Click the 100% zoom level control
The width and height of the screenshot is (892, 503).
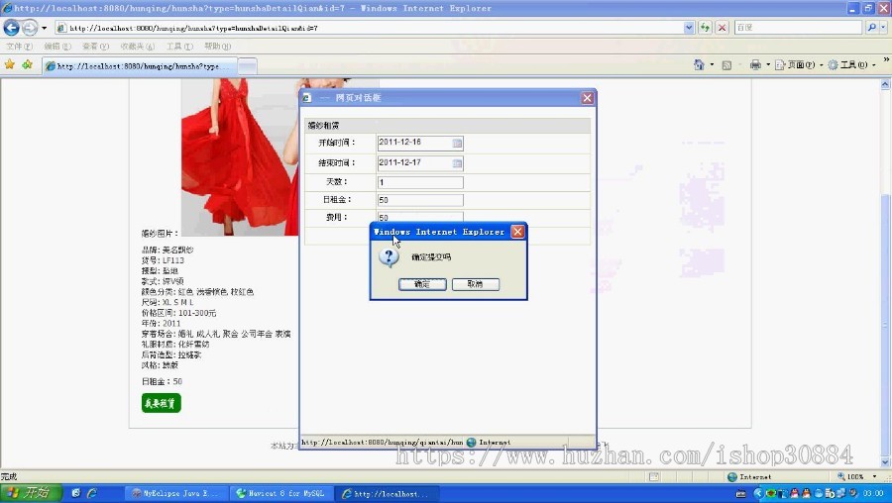(x=855, y=477)
